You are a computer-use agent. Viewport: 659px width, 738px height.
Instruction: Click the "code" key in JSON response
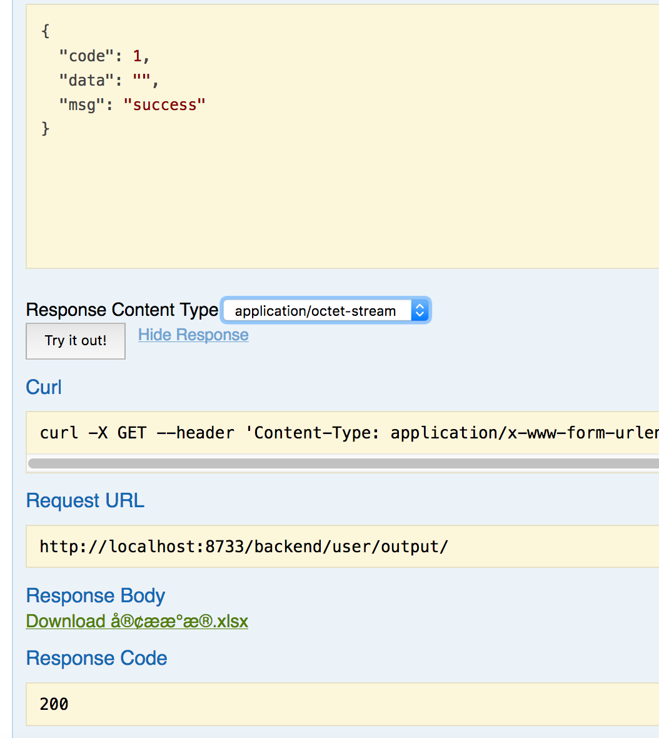[83, 56]
